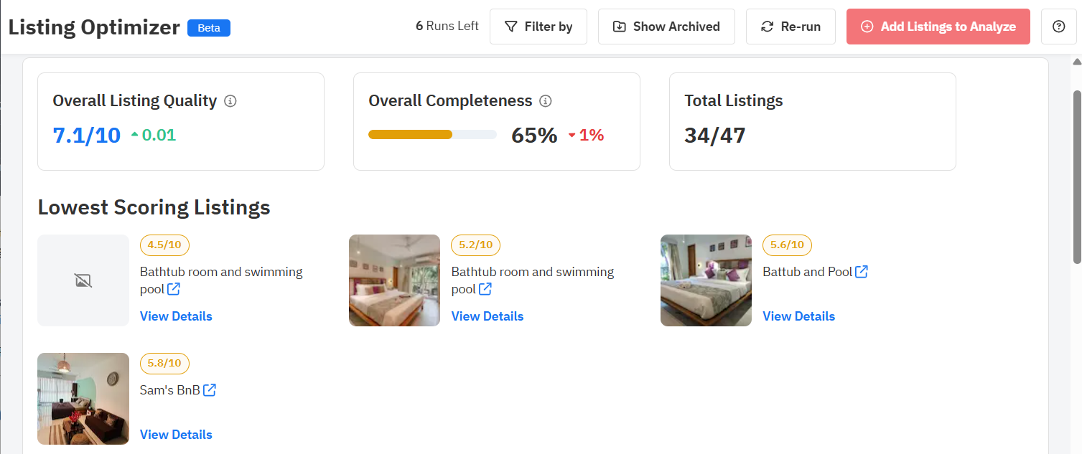Click the Overall Listing Quality info icon
The height and width of the screenshot is (454, 1082).
point(230,101)
